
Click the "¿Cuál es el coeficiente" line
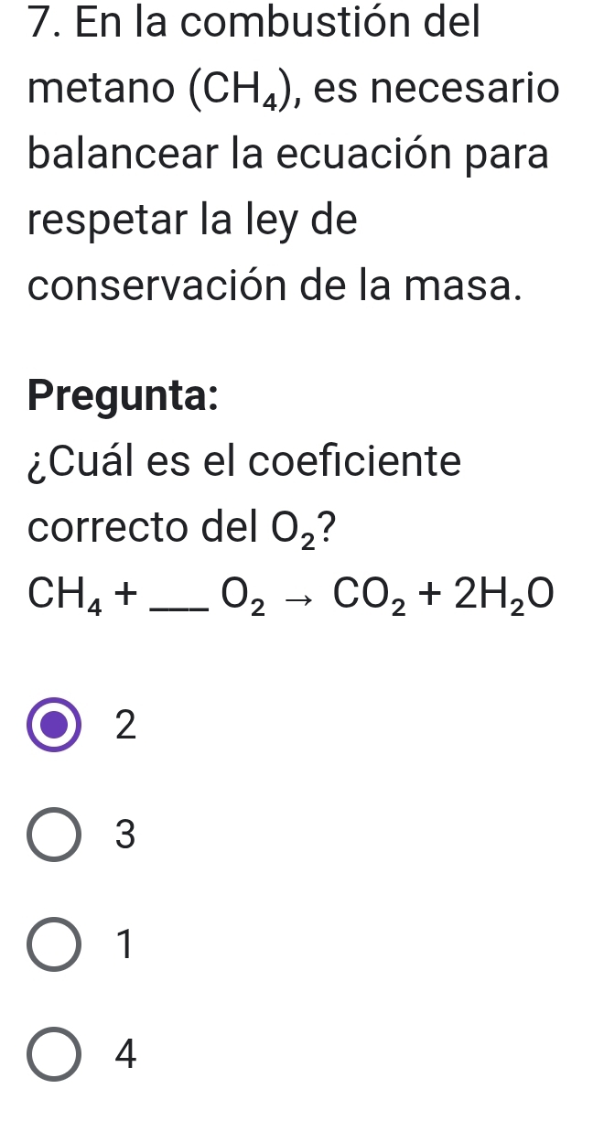coord(244,460)
